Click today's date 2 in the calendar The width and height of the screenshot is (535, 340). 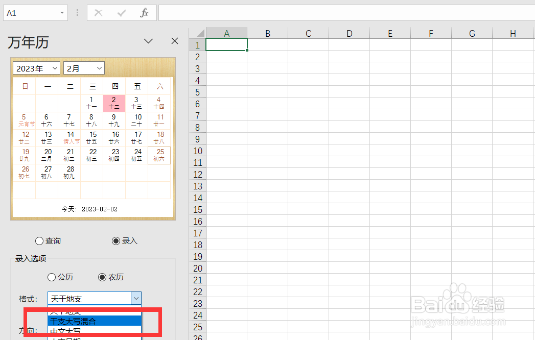(x=114, y=103)
